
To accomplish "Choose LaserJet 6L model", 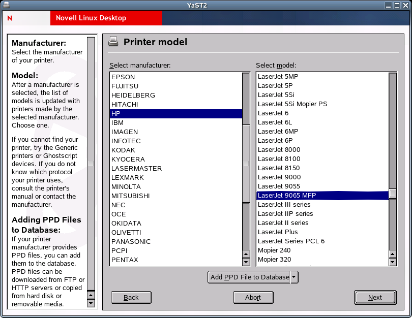I will 322,122.
